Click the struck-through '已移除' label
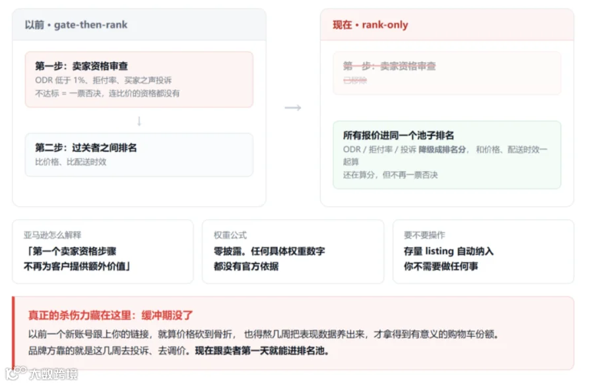The width and height of the screenshot is (594, 385). (x=355, y=81)
